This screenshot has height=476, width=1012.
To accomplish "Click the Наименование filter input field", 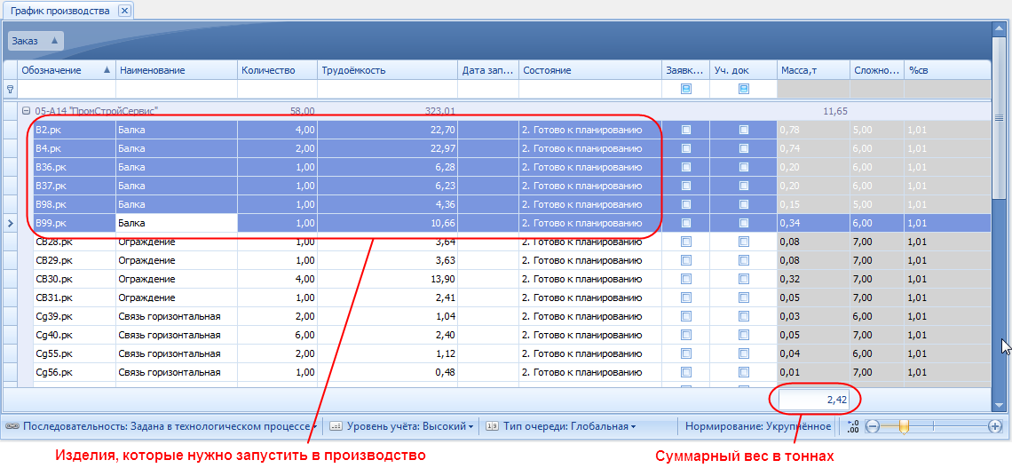I will pos(176,89).
